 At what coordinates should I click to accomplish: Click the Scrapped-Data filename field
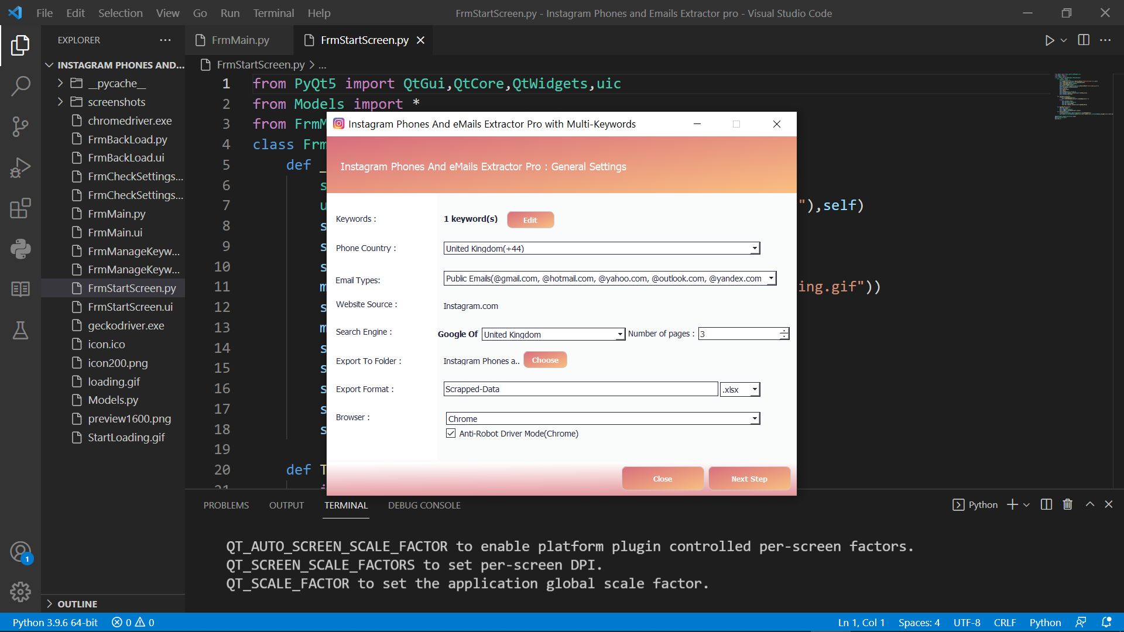coord(581,389)
